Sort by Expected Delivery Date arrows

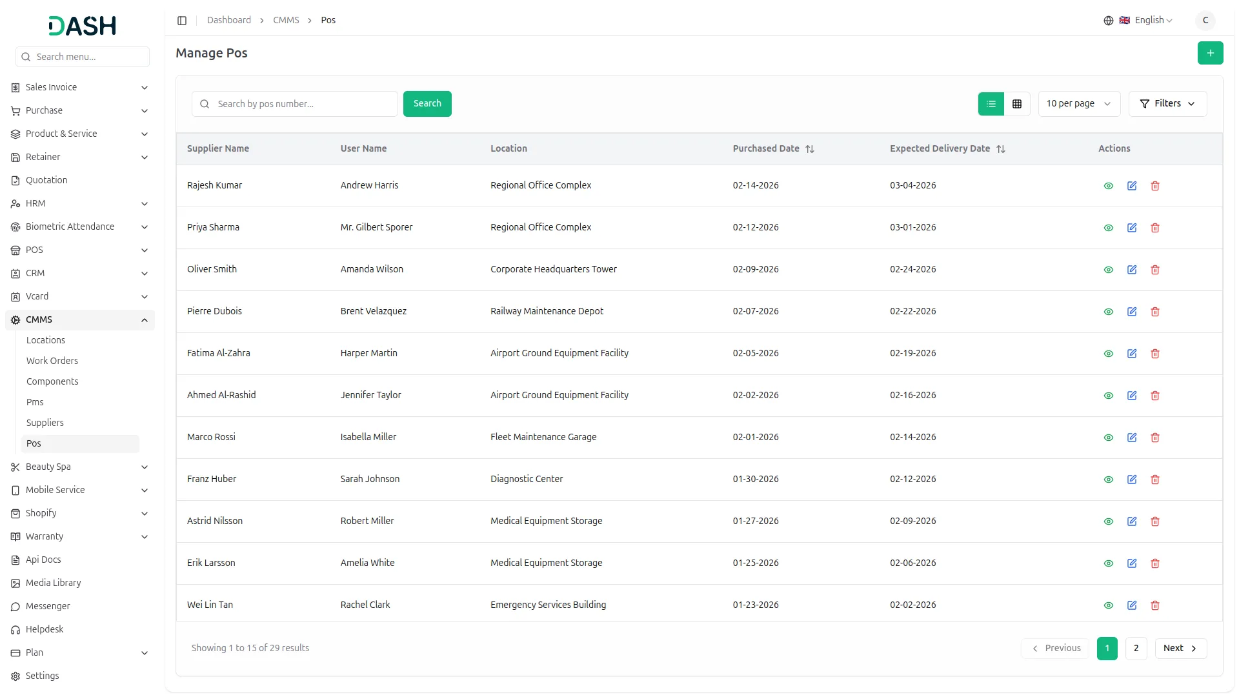pos(1001,149)
